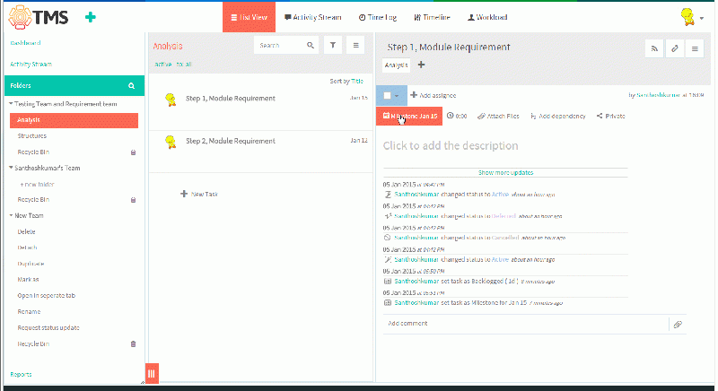This screenshot has height=391, width=718.
Task: Click trash icon beside Santhoshkumar's Recycle Bin
Action: point(133,200)
